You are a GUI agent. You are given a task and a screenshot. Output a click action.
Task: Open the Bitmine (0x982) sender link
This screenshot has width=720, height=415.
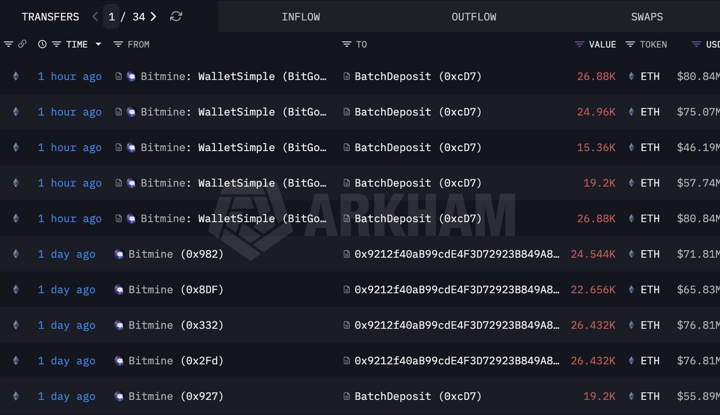(x=176, y=254)
